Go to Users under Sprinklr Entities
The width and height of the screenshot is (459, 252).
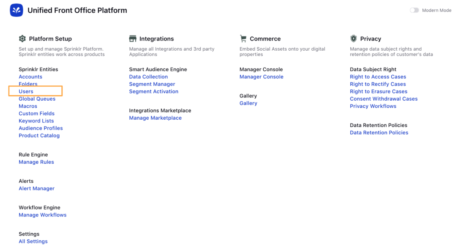26,92
